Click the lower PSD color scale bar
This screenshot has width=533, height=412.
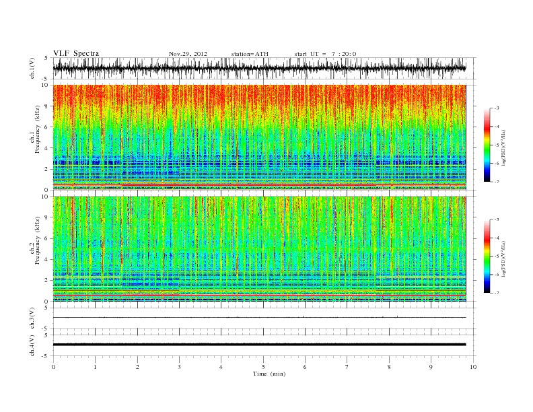click(487, 256)
